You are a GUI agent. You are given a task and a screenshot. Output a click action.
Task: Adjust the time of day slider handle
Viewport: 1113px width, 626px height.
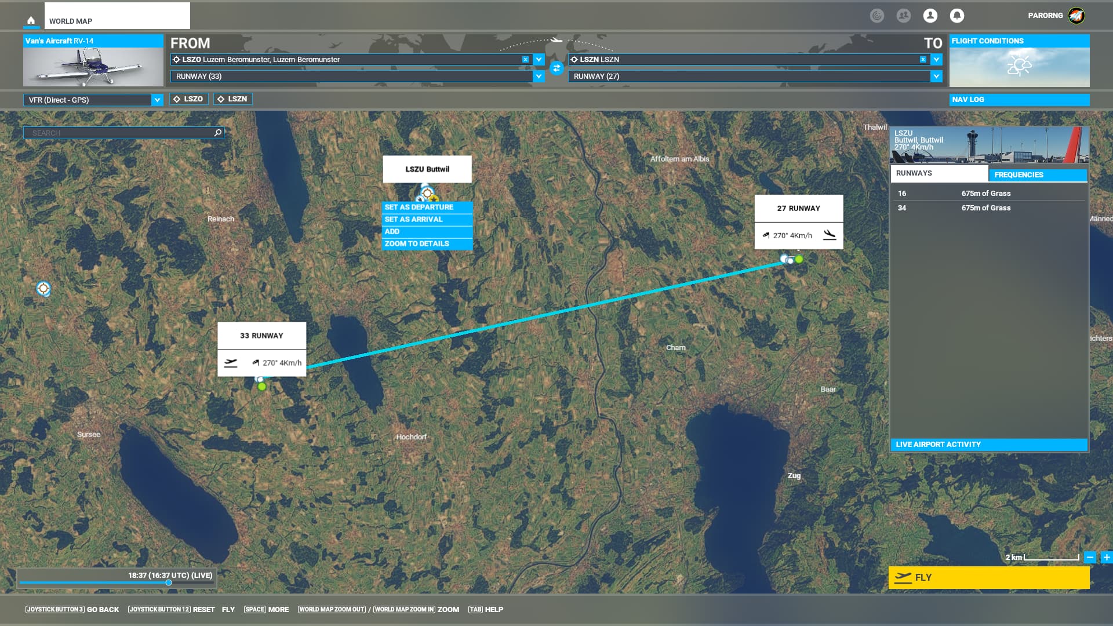pyautogui.click(x=169, y=583)
